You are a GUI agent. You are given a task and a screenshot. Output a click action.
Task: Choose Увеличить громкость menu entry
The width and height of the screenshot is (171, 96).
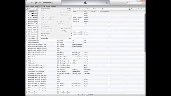click(x=56, y=29)
